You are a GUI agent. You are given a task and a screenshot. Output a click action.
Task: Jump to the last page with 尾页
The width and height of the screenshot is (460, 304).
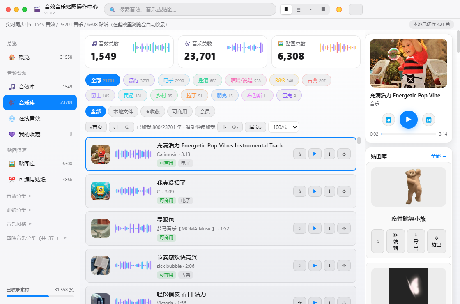255,127
